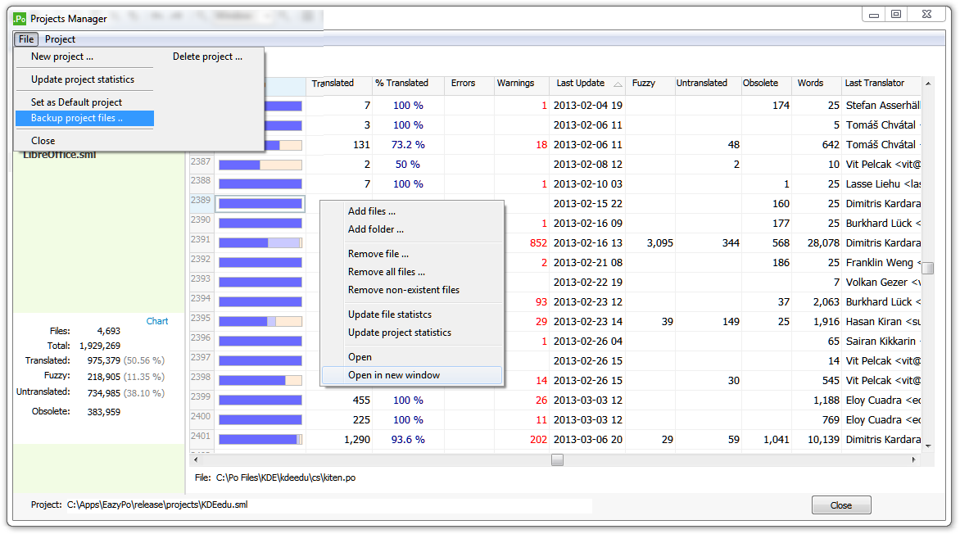The height and width of the screenshot is (534, 960).
Task: Open the File menu
Action: point(26,39)
